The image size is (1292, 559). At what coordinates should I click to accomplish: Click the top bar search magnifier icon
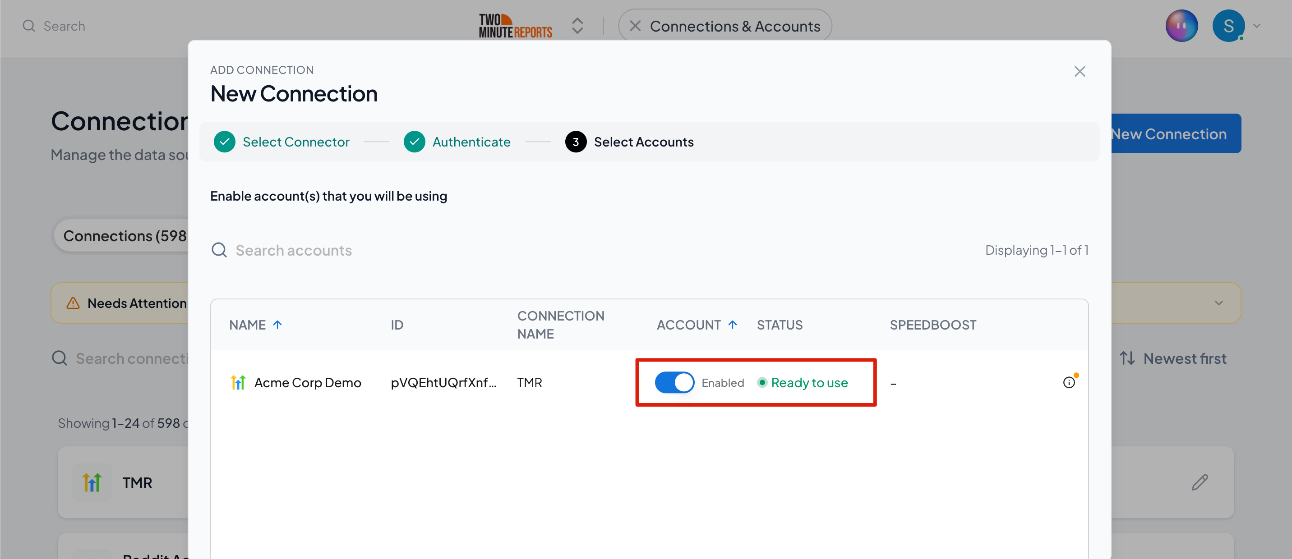pos(28,26)
